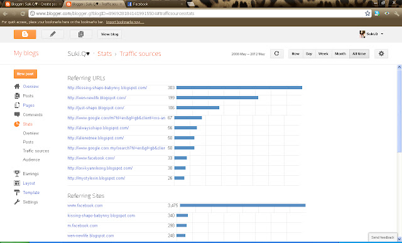Click the Stats breadcrumb link
The height and width of the screenshot is (243, 402).
[x=105, y=53]
